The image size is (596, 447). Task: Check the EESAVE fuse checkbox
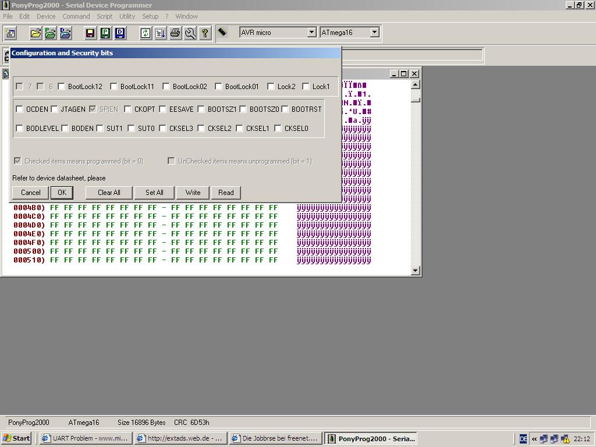(x=162, y=109)
